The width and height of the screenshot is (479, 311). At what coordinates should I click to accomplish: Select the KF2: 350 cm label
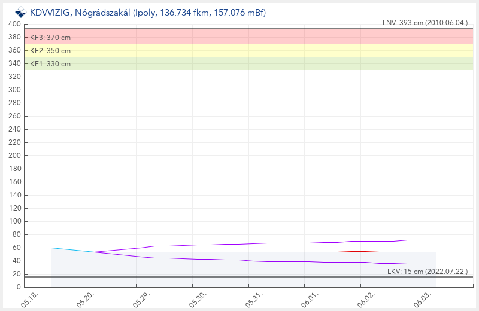pos(50,51)
